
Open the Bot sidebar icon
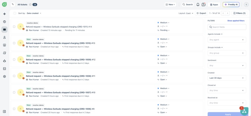point(4,61)
